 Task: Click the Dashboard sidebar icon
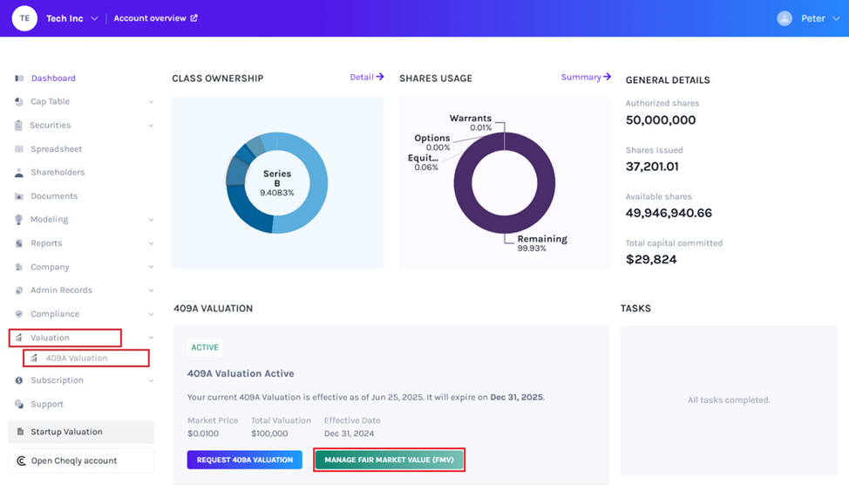coord(19,79)
